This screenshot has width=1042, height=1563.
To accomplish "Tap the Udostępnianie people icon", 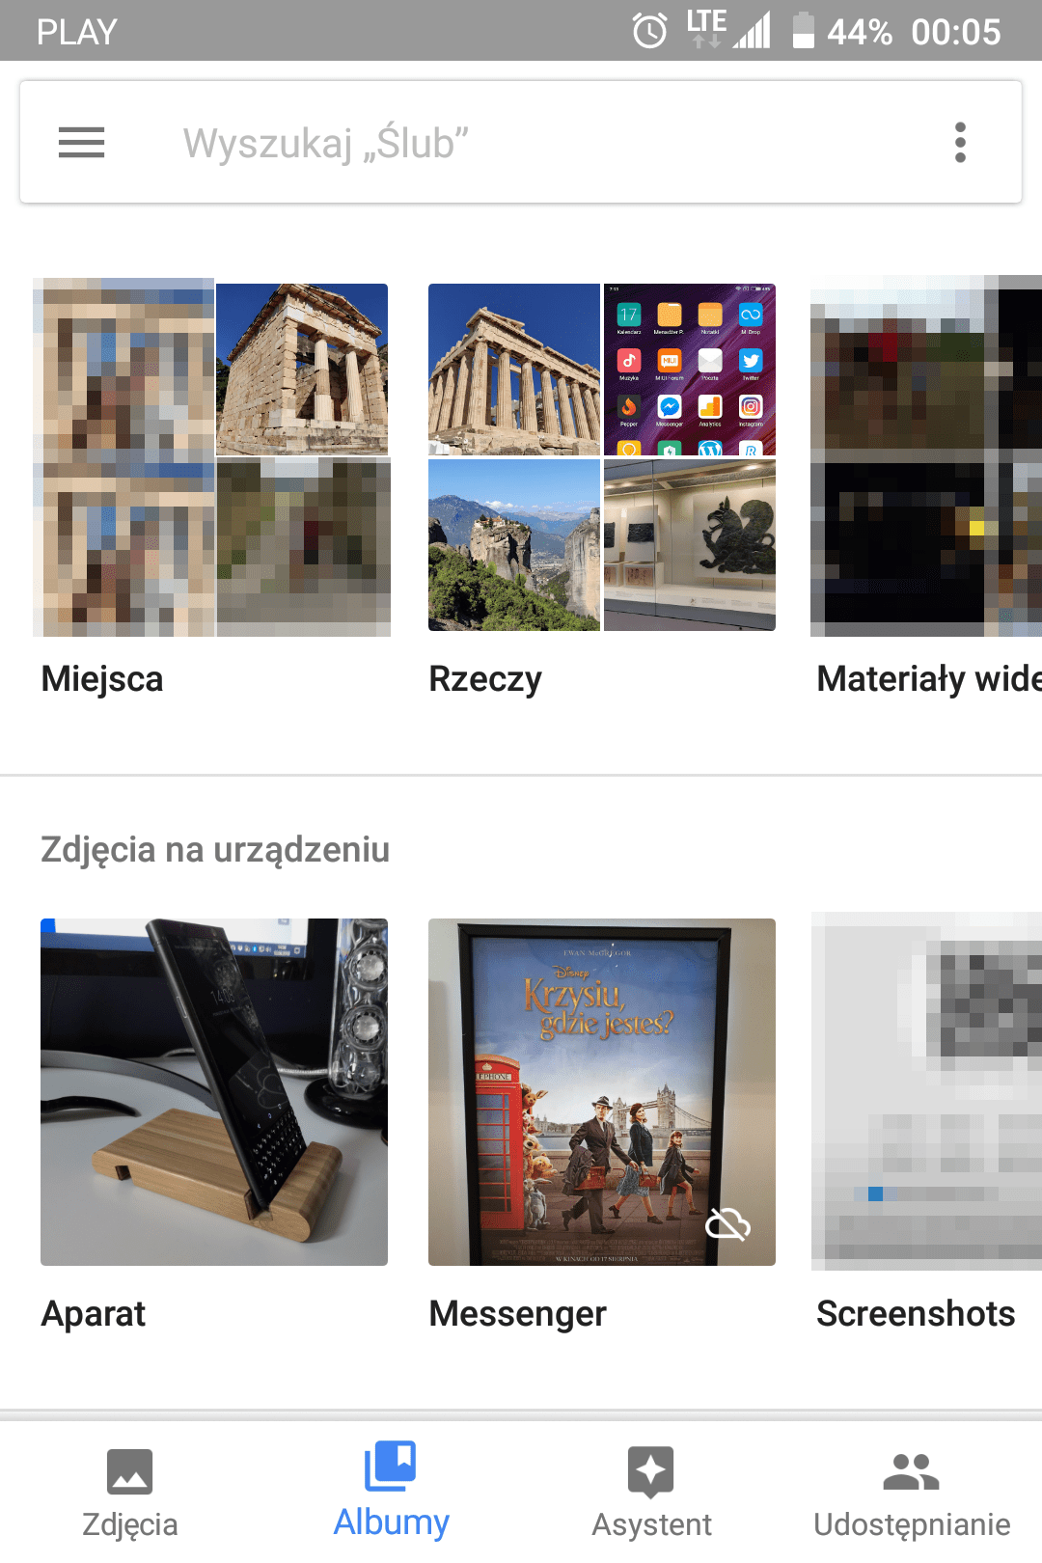I will coord(912,1471).
